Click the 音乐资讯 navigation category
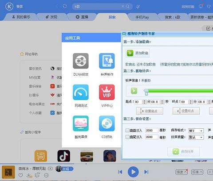Viewport: 213px width, 181px height. (35, 69)
